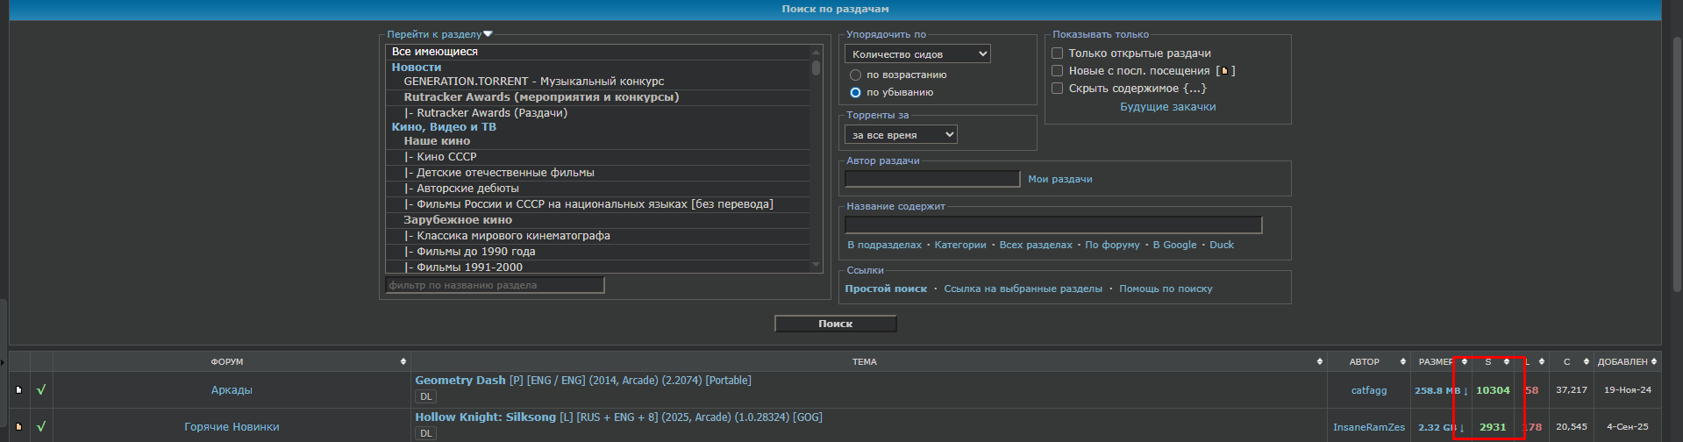Image resolution: width=1683 pixels, height=442 pixels.
Task: Open the за все время period dropdown
Action: click(x=901, y=134)
